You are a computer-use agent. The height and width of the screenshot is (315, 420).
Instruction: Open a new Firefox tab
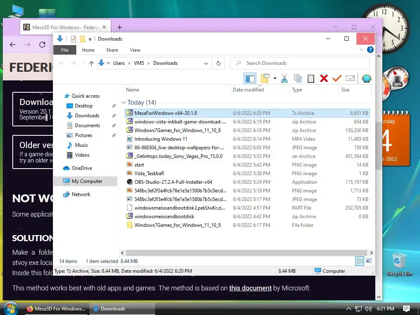point(120,27)
